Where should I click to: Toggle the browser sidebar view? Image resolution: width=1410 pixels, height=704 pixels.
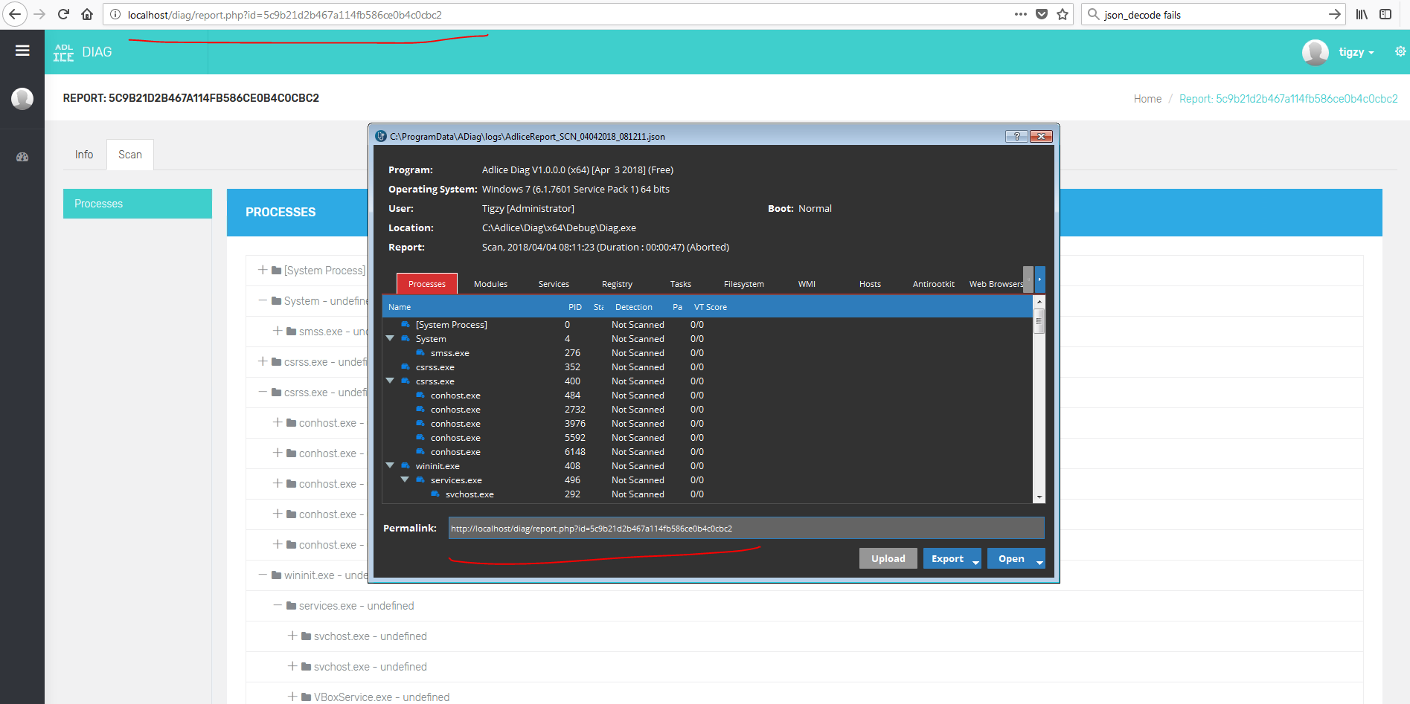coord(1385,14)
